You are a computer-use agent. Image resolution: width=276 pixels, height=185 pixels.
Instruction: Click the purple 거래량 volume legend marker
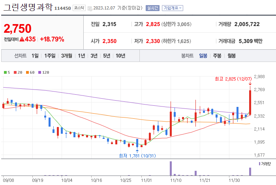[259, 164]
